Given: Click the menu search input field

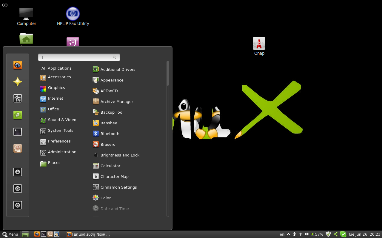Looking at the screenshot, I should pos(79,57).
